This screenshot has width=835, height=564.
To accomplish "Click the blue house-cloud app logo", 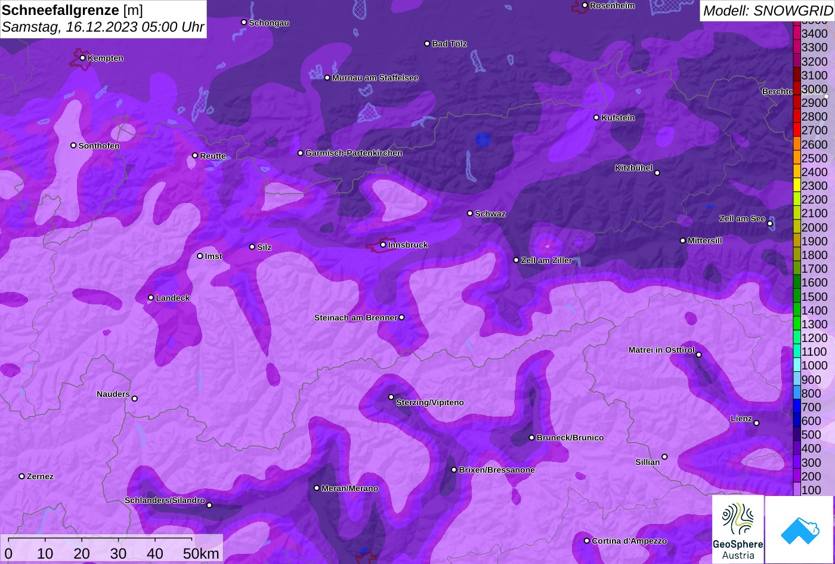I will [799, 529].
